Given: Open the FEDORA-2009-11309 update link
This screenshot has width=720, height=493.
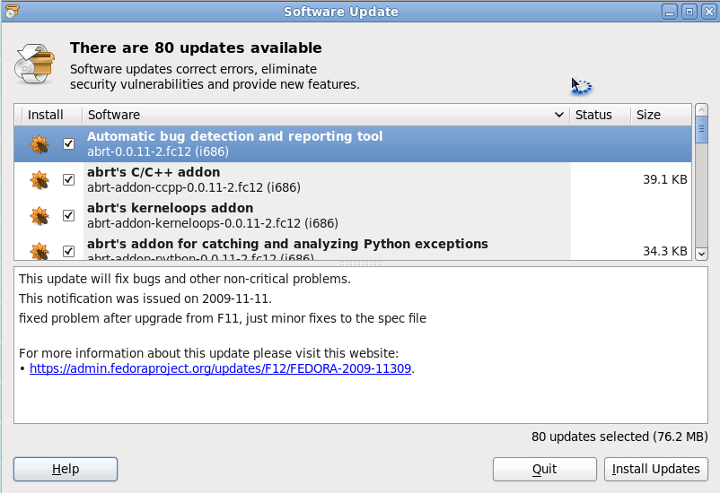Looking at the screenshot, I should [x=221, y=368].
